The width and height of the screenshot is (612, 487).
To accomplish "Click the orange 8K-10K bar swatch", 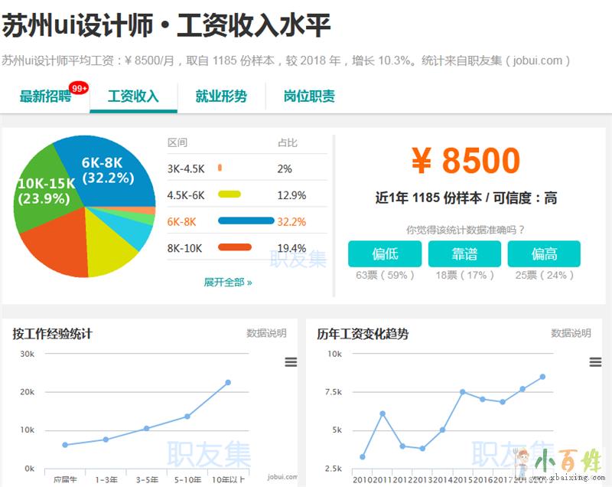I will click(235, 247).
